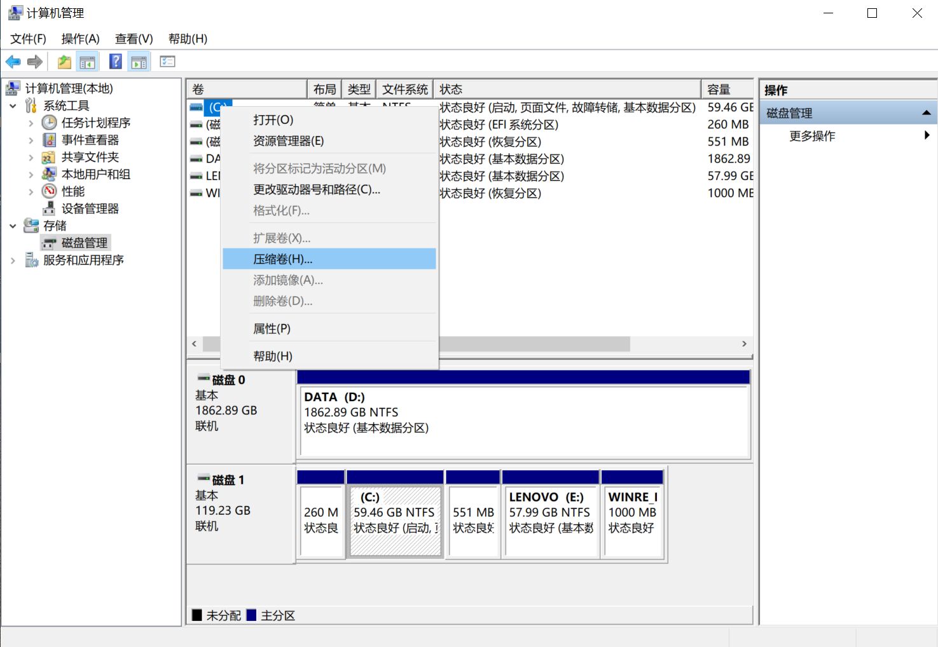Open 本地用户和组 in the tree

tap(95, 174)
